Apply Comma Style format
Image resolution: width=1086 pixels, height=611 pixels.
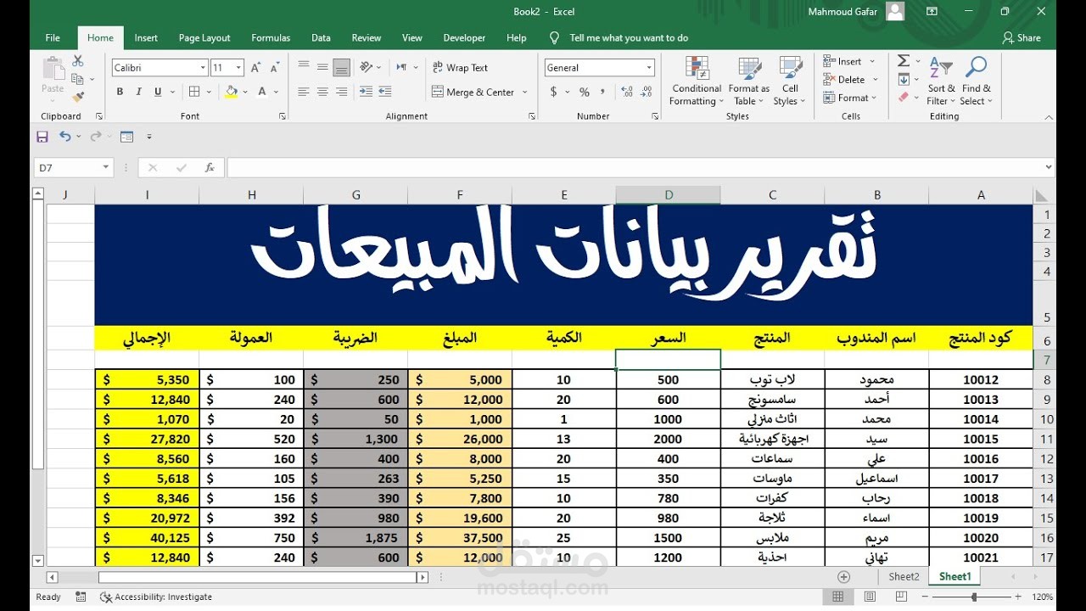coord(602,92)
